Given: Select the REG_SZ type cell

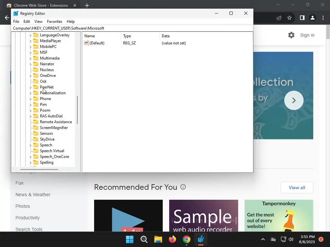Looking at the screenshot, I should coord(130,43).
